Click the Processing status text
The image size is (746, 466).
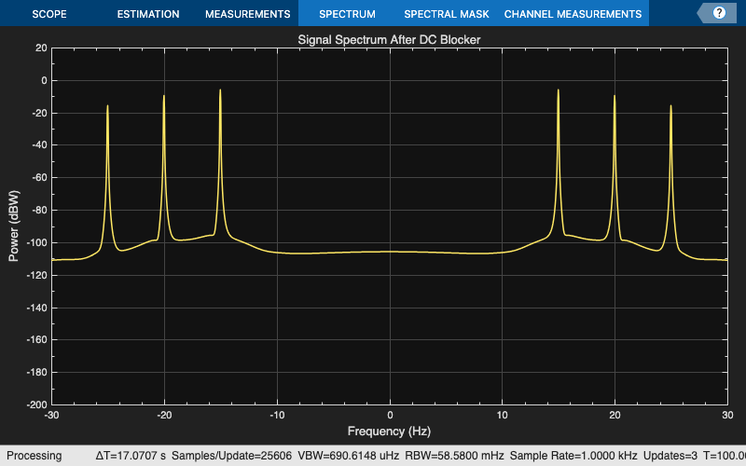35,456
